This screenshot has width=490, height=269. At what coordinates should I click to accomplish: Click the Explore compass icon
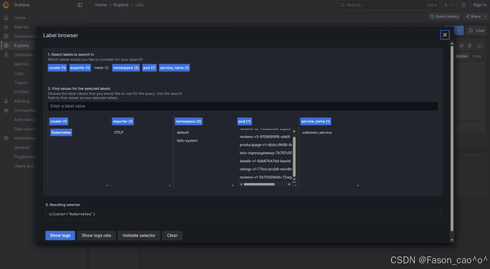click(6, 46)
